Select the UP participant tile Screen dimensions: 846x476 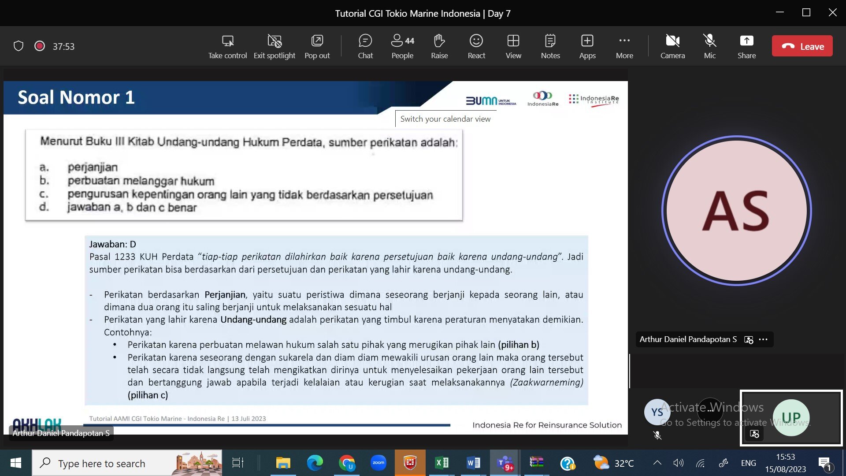click(791, 417)
